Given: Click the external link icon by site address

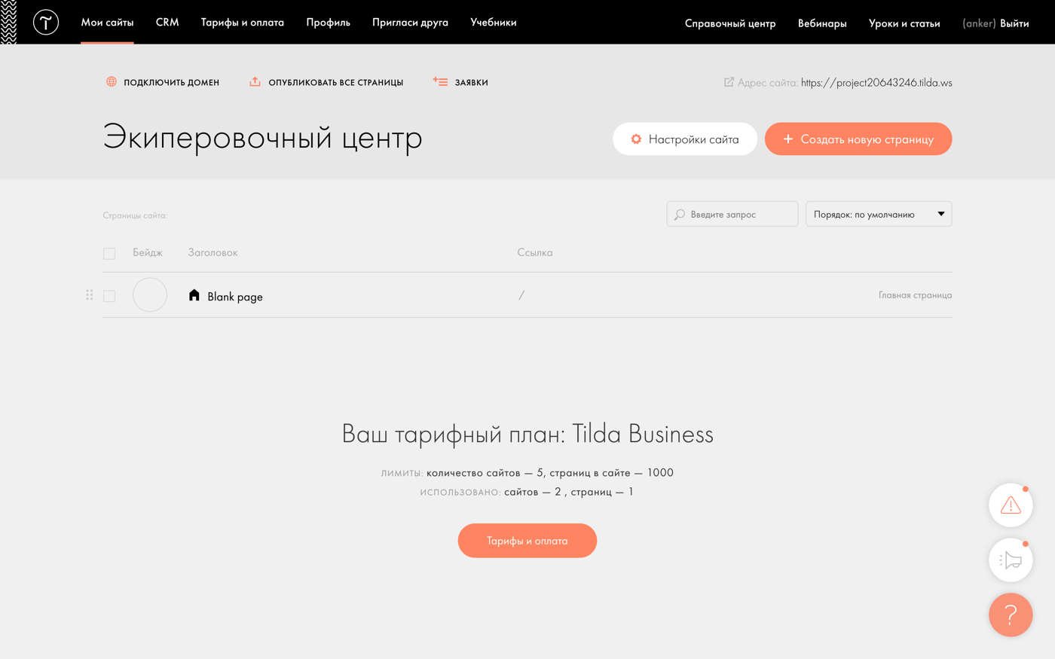Looking at the screenshot, I should [x=729, y=82].
